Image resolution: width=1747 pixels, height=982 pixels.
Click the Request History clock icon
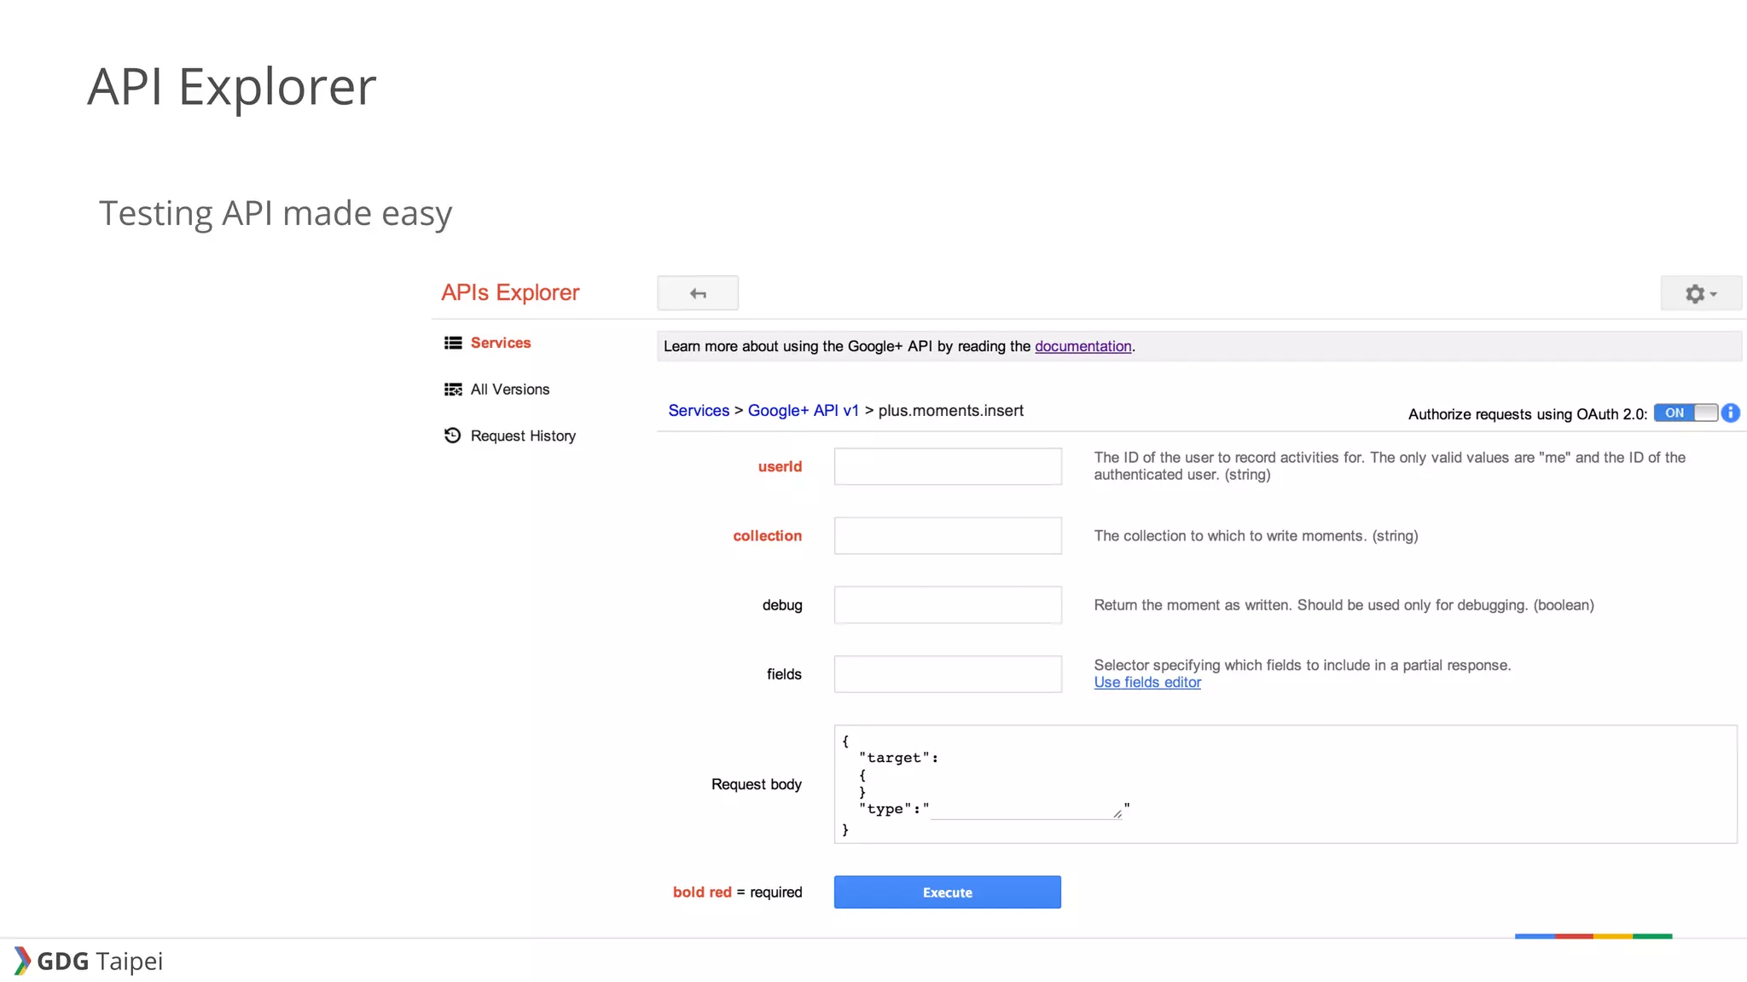(x=453, y=436)
